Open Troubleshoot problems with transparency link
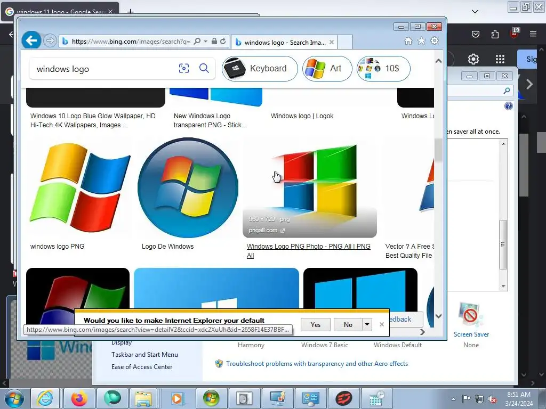The height and width of the screenshot is (409, 546). [x=317, y=363]
